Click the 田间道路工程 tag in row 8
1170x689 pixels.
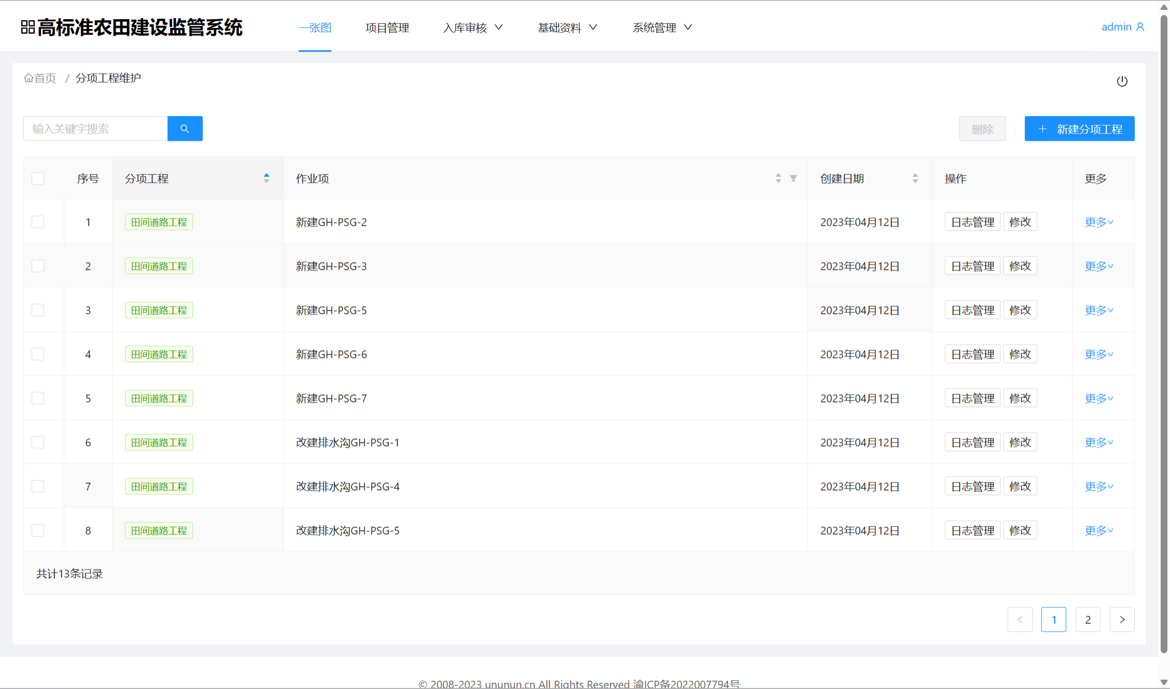159,531
